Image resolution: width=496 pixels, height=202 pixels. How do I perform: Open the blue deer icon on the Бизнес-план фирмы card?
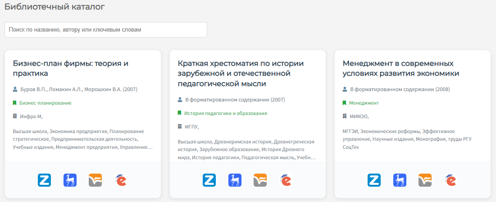(x=70, y=180)
